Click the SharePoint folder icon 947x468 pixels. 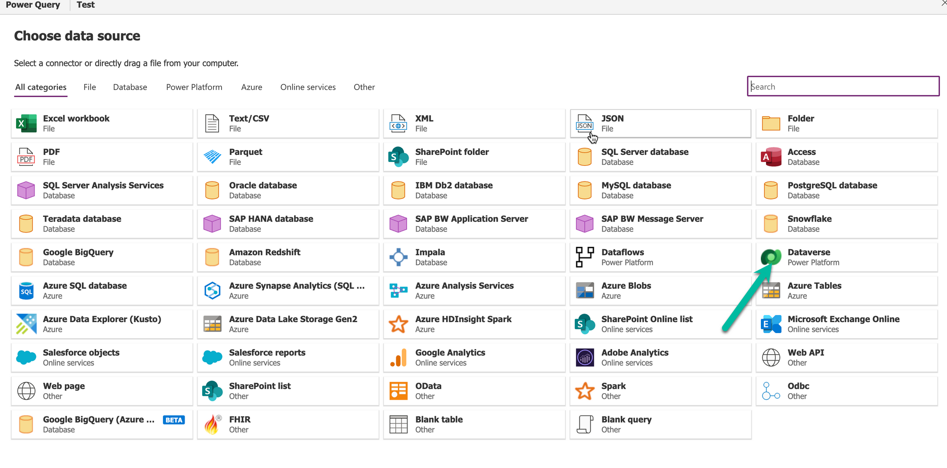coord(398,157)
